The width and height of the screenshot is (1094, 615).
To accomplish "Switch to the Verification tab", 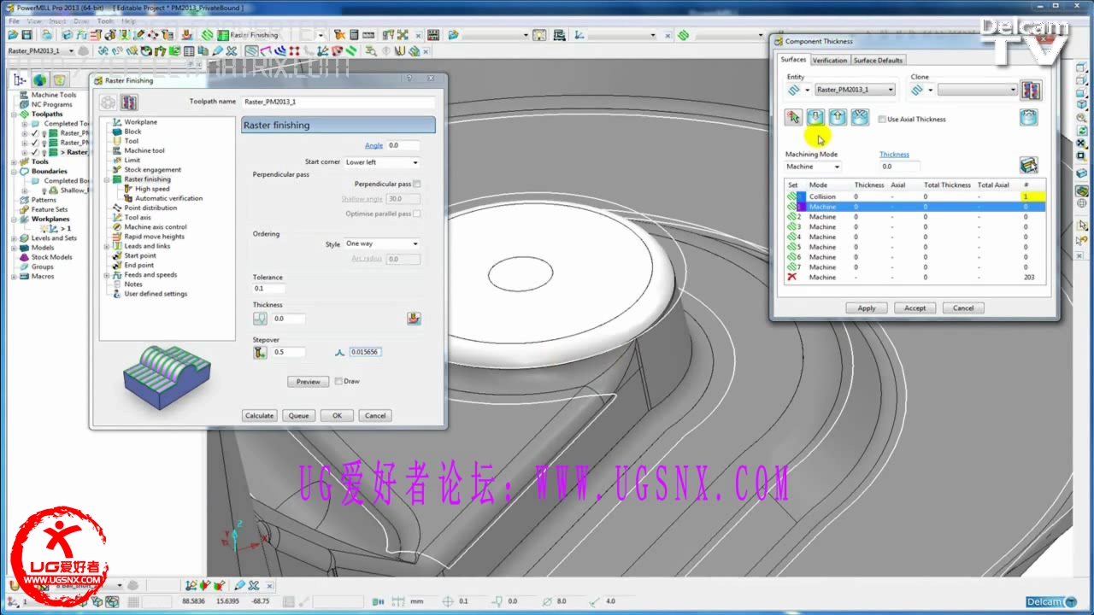I will coord(829,60).
